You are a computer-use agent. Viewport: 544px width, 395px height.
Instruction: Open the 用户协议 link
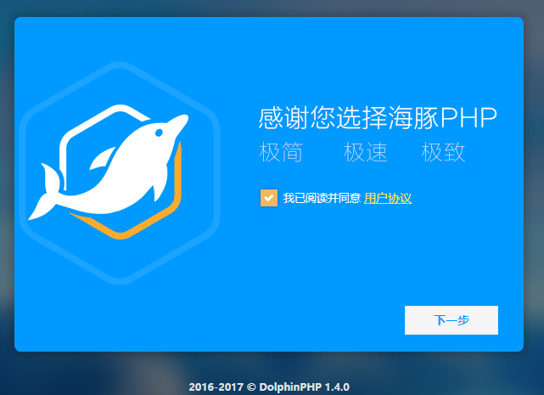388,199
